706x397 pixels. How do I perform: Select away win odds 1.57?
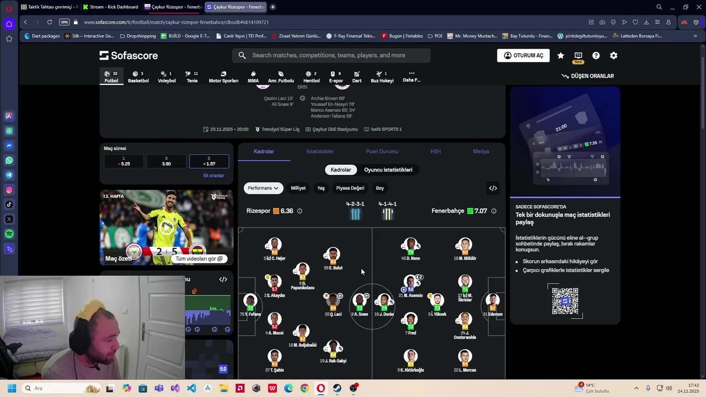209,161
